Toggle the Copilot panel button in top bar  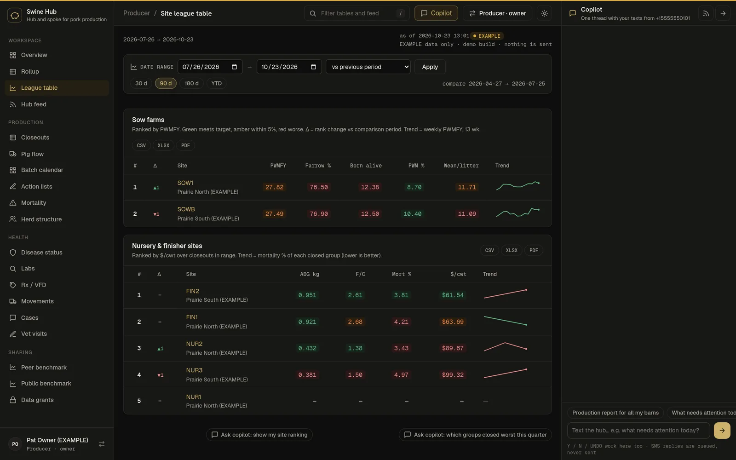[x=436, y=13]
